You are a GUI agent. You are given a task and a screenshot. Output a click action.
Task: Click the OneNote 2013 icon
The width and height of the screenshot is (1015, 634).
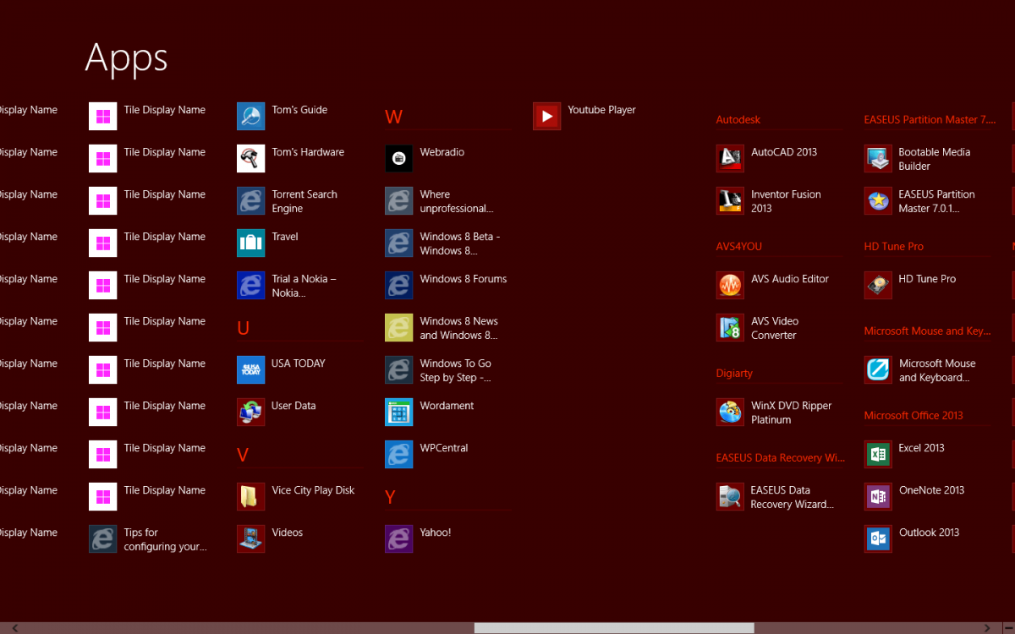pos(878,496)
